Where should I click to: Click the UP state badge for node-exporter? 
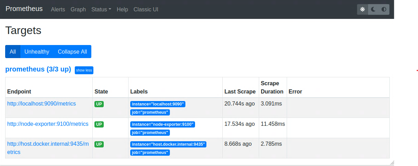pyautogui.click(x=99, y=124)
